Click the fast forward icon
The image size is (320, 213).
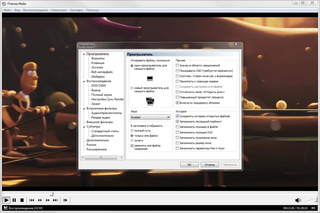[x=47, y=200]
